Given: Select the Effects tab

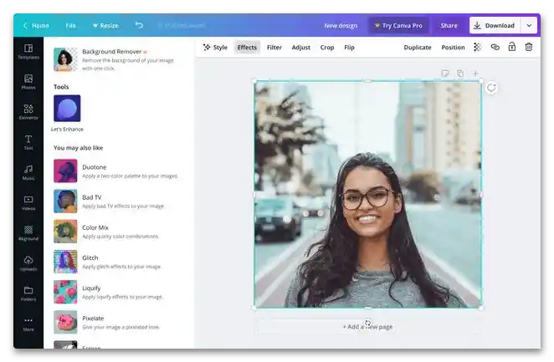Looking at the screenshot, I should pos(247,48).
